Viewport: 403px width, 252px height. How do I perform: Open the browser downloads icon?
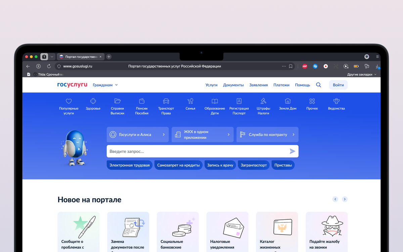pos(377,67)
